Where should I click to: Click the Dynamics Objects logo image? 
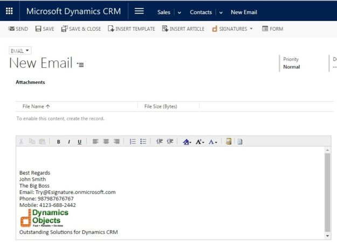pyautogui.click(x=44, y=218)
